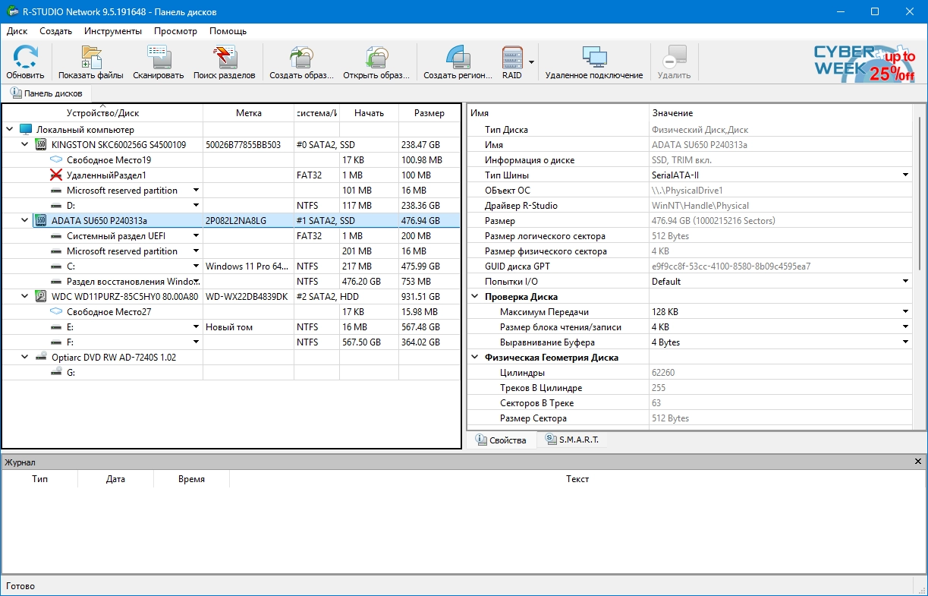Image resolution: width=928 pixels, height=596 pixels.
Task: Close the Журнал log panel
Action: [x=919, y=462]
